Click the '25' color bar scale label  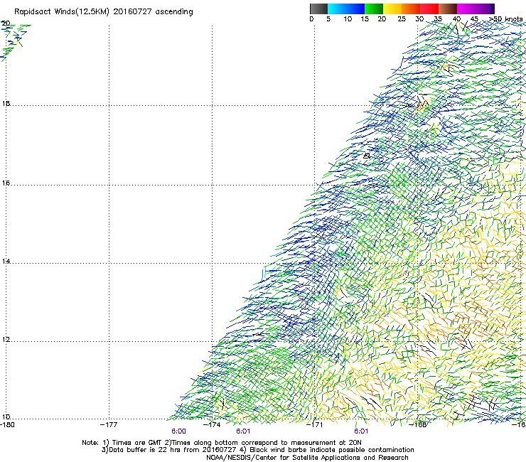(x=402, y=19)
